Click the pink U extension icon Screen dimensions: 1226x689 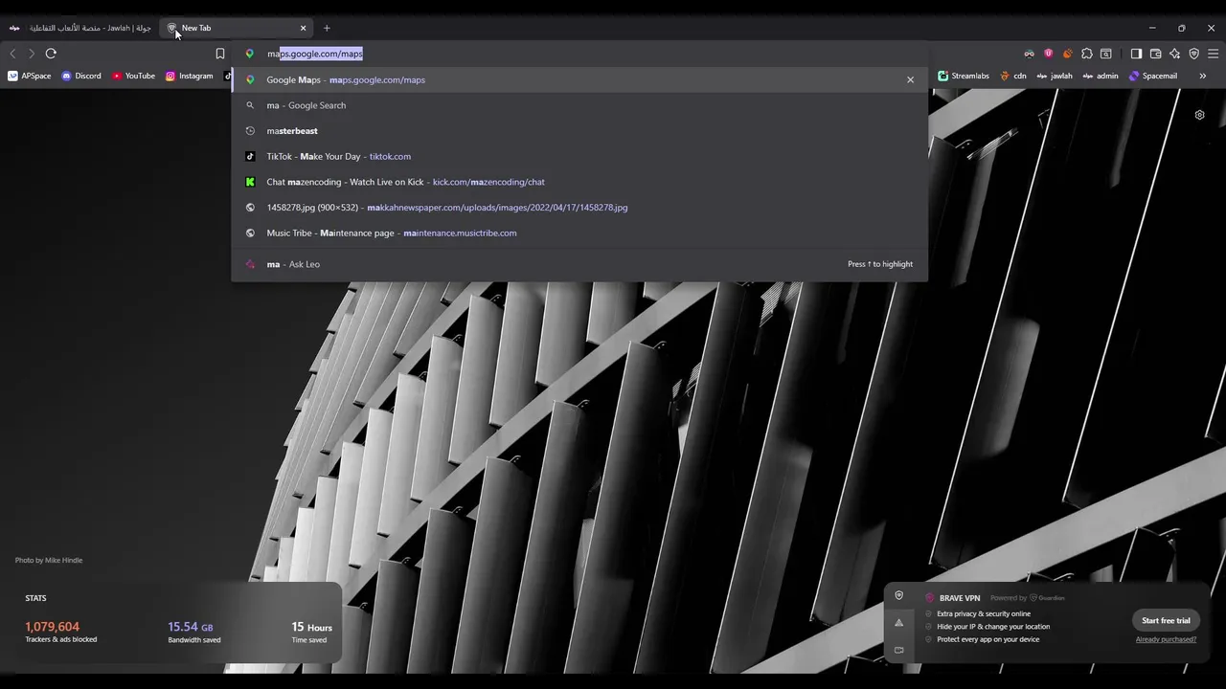(x=1049, y=54)
